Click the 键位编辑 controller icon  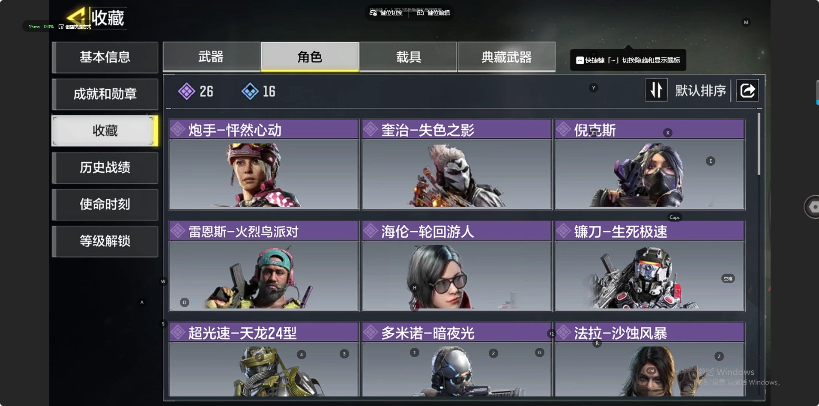420,13
